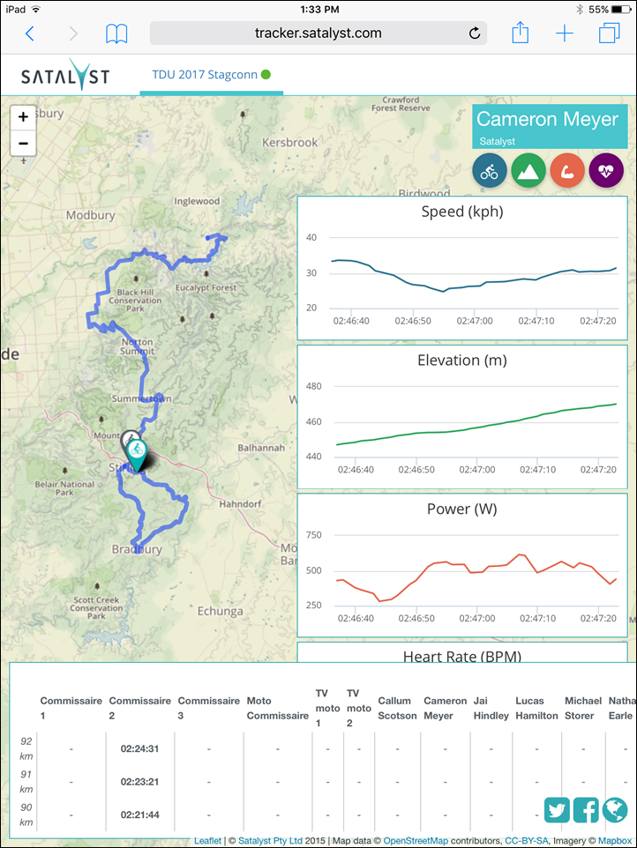Toggle the elevation mountain icon
Viewport: 637px width, 848px height.
click(528, 170)
